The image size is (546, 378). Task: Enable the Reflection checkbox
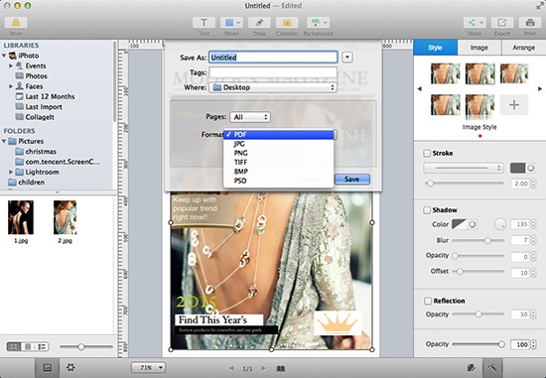pos(428,301)
